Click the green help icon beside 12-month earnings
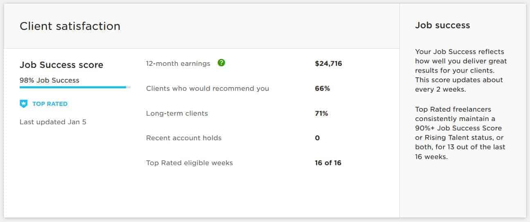The image size is (530, 222). click(x=221, y=63)
